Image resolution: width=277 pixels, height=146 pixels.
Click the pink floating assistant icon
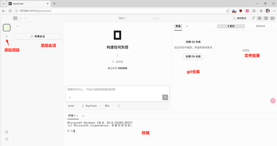point(273,101)
